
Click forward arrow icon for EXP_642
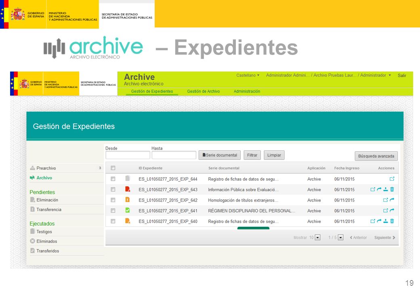(392, 200)
